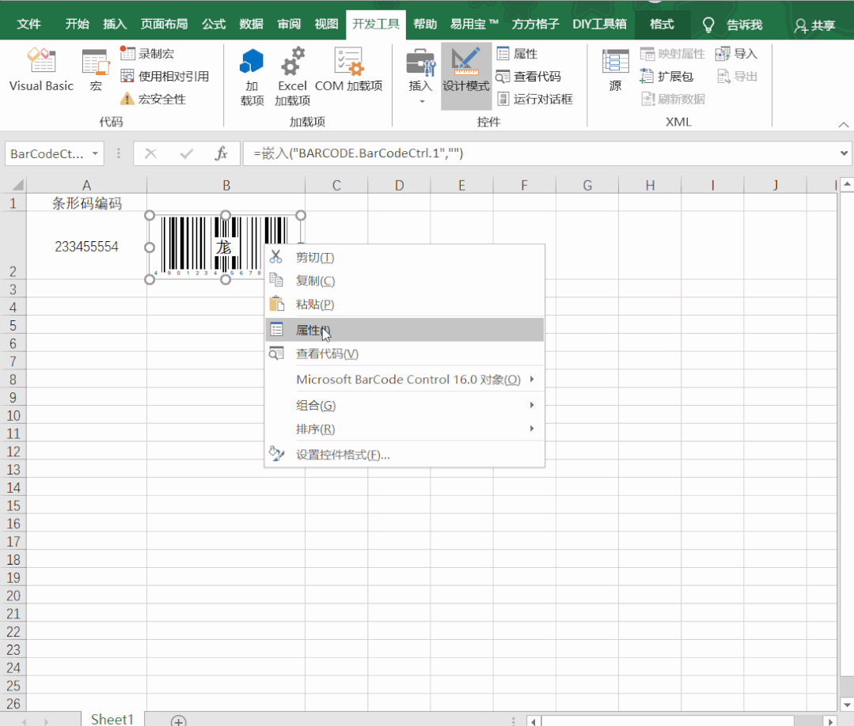
Task: Switch to the 插入 ribbon tab
Action: [115, 25]
